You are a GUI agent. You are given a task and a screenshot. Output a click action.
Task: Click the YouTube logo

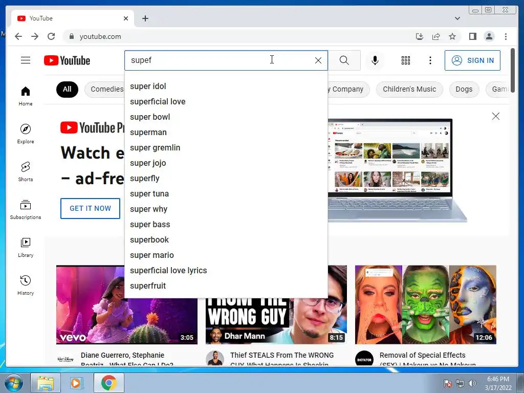(x=67, y=60)
